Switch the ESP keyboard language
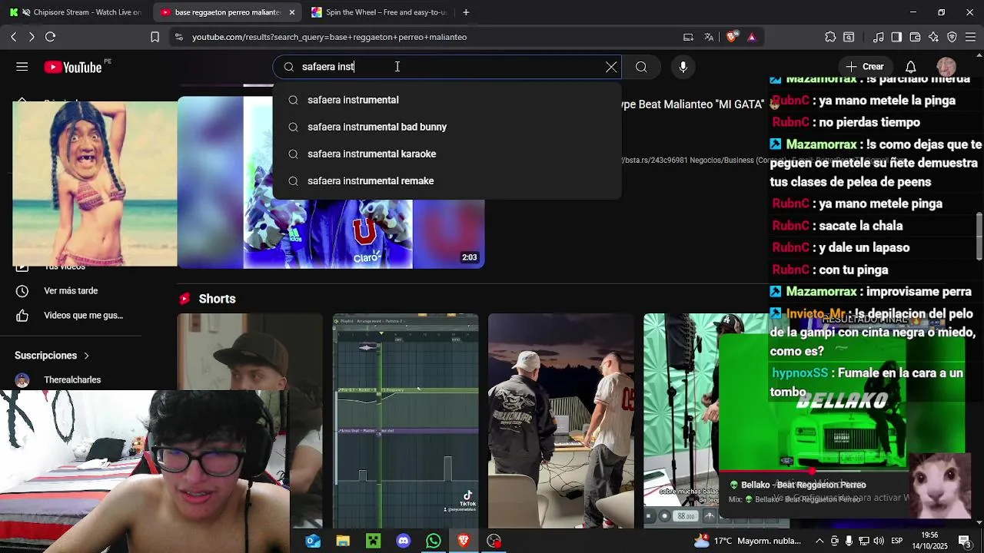This screenshot has height=553, width=984. tap(897, 541)
